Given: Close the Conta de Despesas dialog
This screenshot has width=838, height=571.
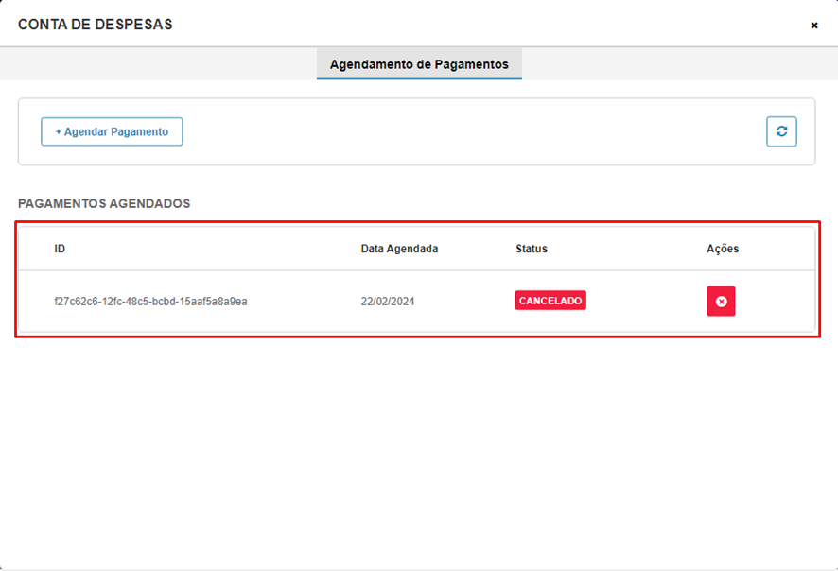Looking at the screenshot, I should click(814, 26).
